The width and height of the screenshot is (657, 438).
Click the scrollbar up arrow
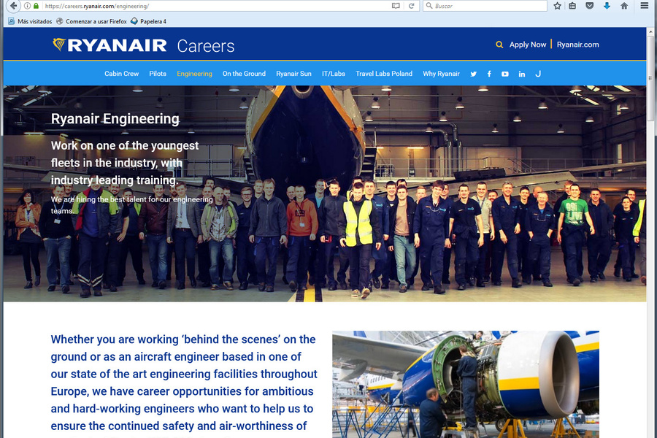click(x=650, y=31)
